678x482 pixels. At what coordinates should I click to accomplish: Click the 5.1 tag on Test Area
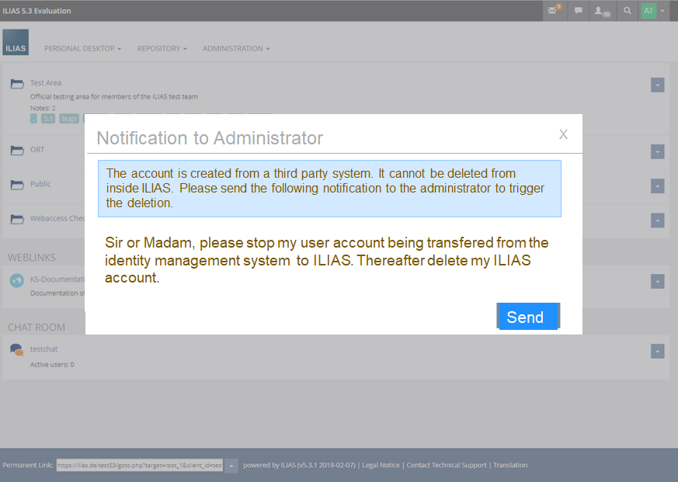tap(48, 119)
